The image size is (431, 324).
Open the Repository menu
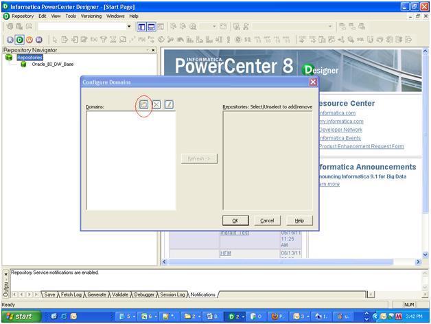[23, 16]
